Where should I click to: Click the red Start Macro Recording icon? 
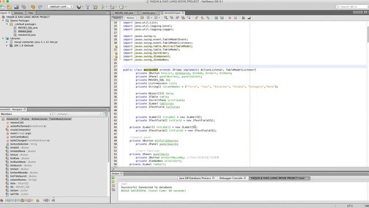tap(229, 18)
